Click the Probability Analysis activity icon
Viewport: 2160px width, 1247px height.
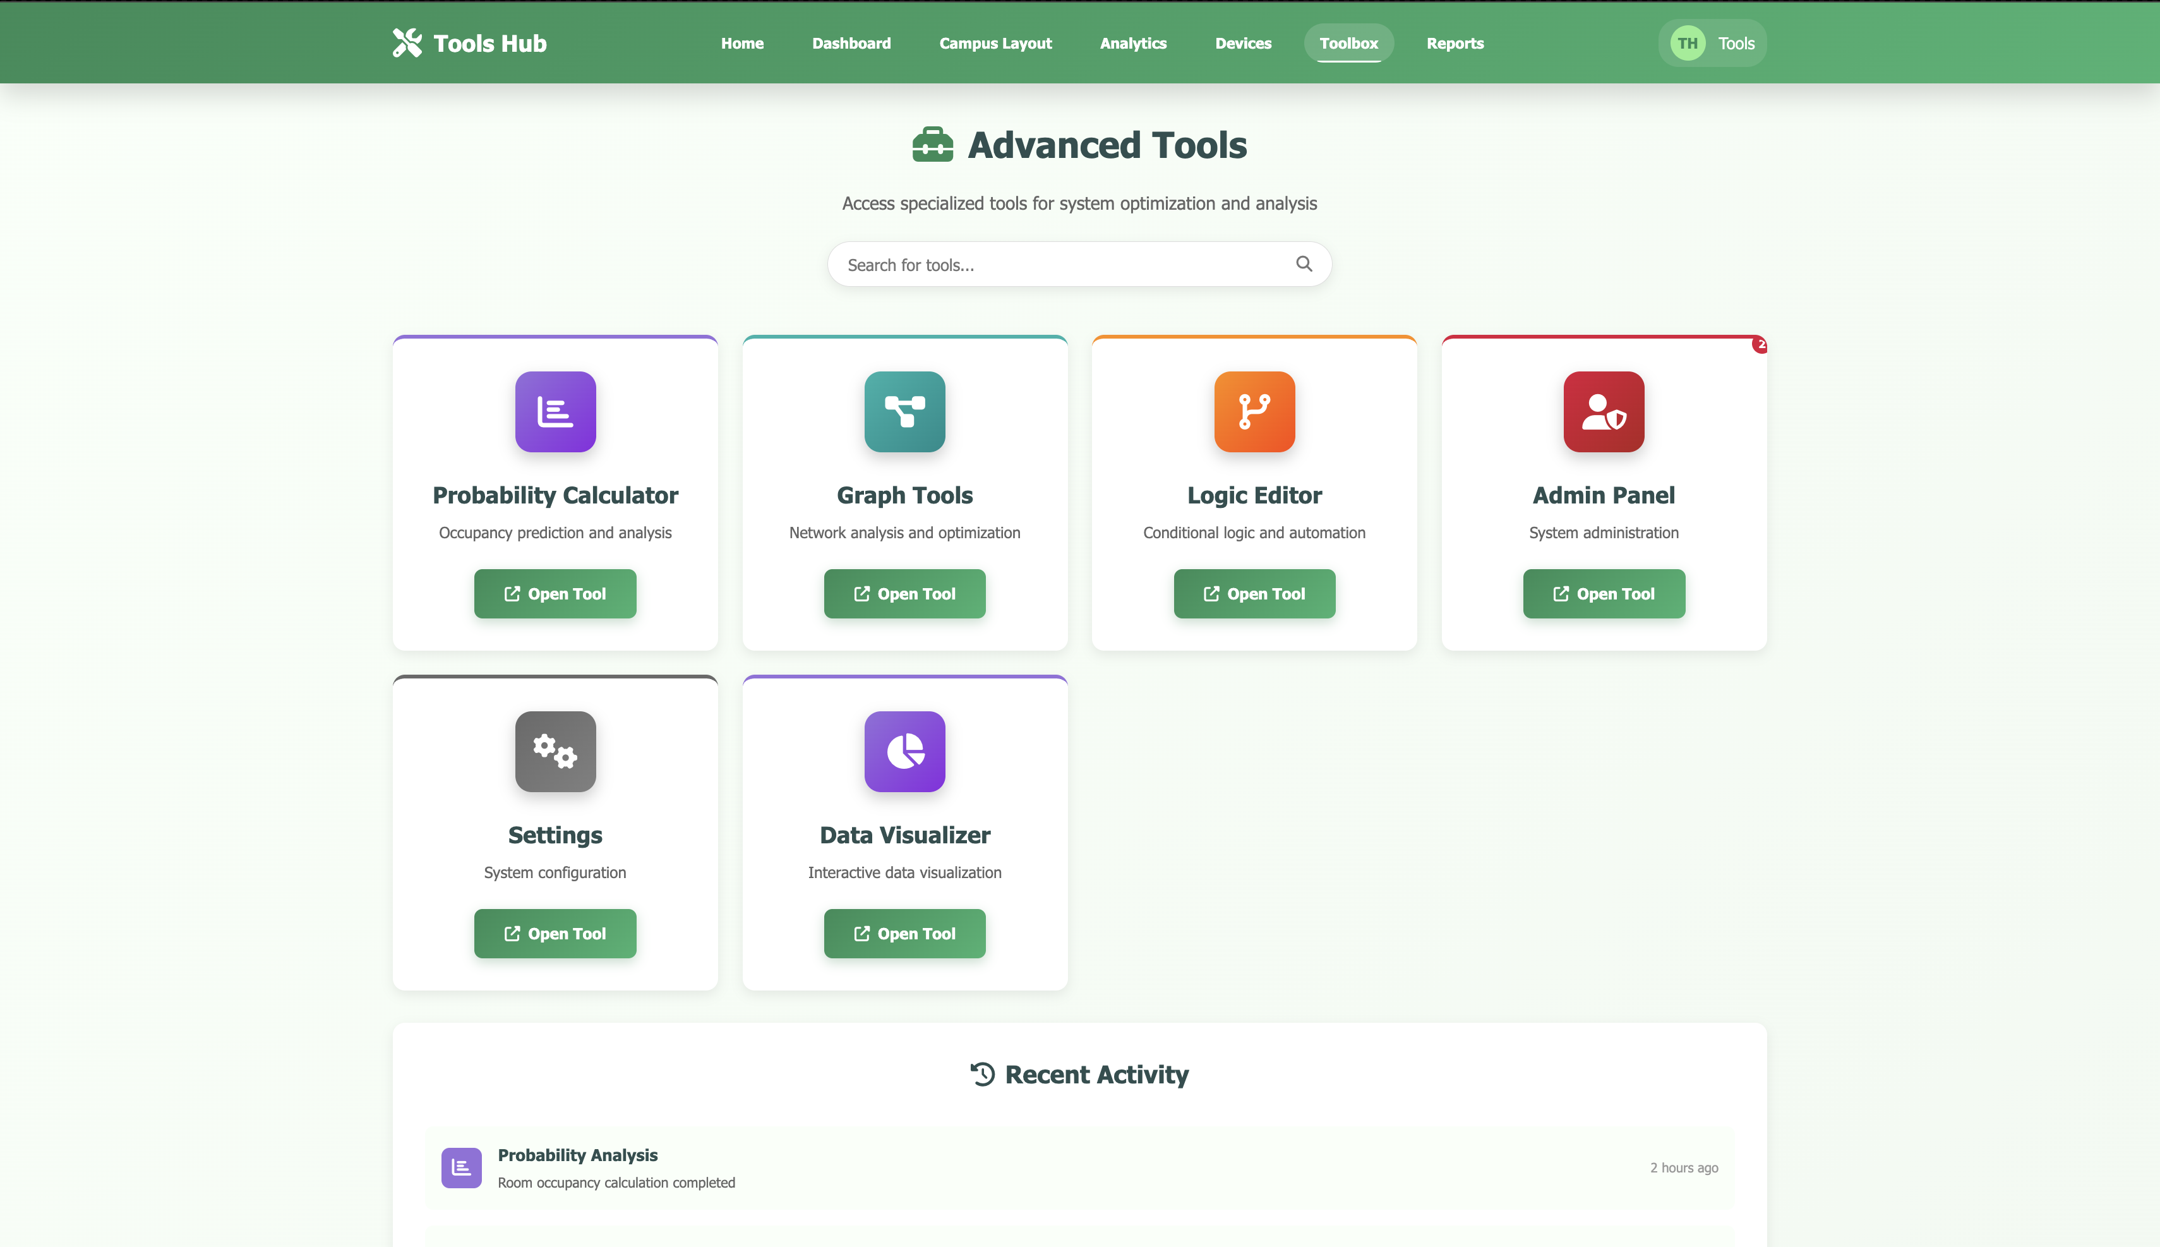[x=460, y=1167]
